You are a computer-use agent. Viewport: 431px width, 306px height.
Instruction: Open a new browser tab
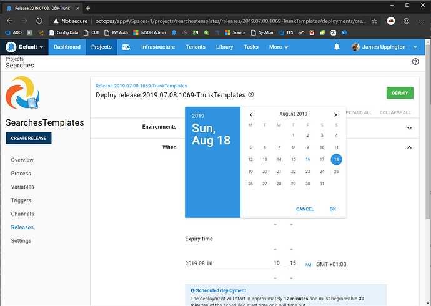(x=88, y=8)
